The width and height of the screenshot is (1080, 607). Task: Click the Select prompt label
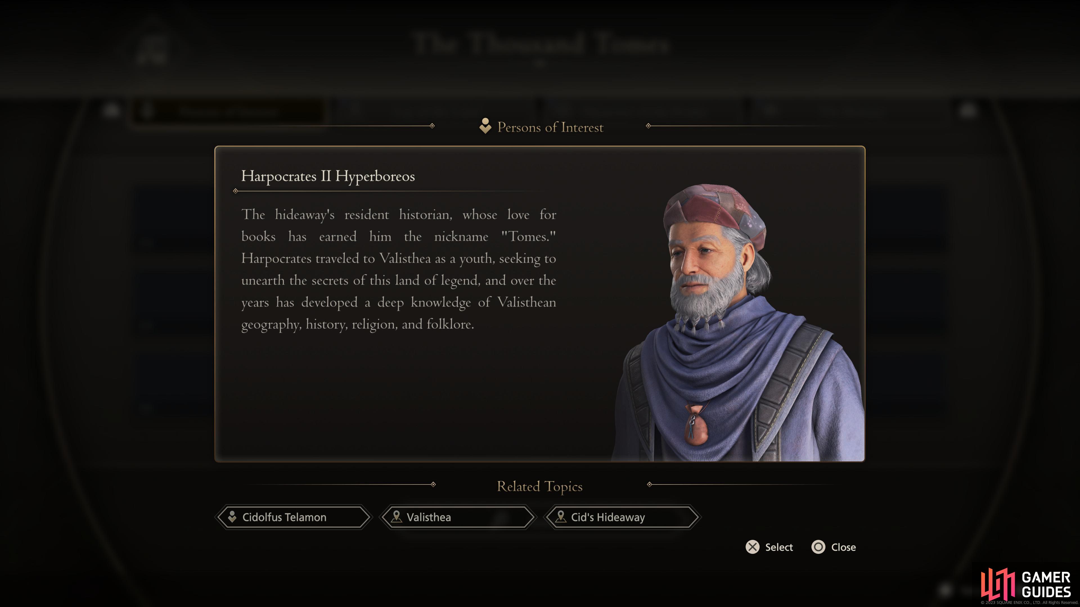pos(779,547)
